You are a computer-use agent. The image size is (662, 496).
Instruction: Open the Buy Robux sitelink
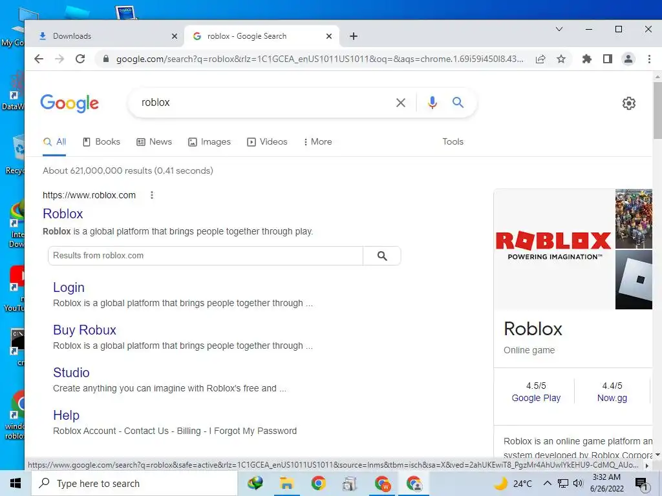pyautogui.click(x=85, y=330)
